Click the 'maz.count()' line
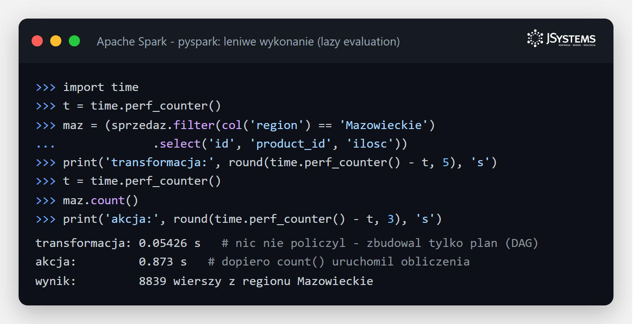 click(87, 201)
